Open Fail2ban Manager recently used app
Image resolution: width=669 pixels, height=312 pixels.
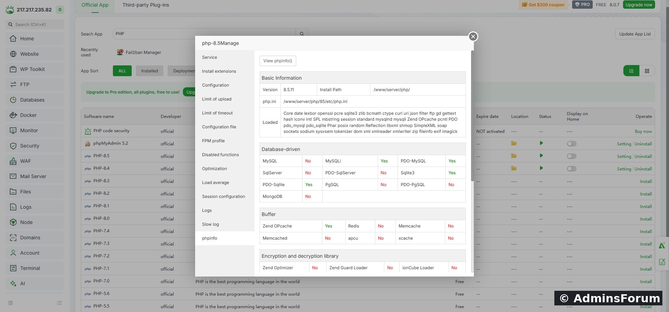point(139,53)
